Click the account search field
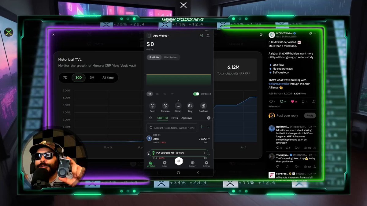 pos(172,128)
